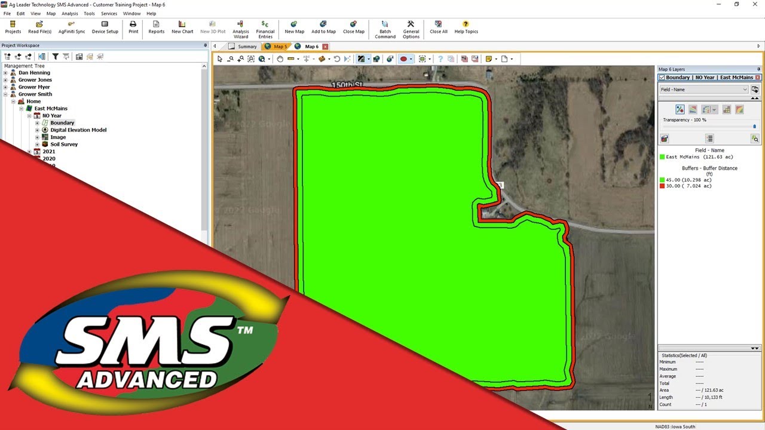The height and width of the screenshot is (430, 765).
Task: Click the zoom out map tool
Action: pyautogui.click(x=230, y=59)
